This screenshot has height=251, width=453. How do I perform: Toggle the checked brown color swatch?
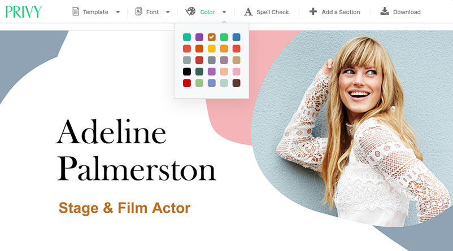211,37
